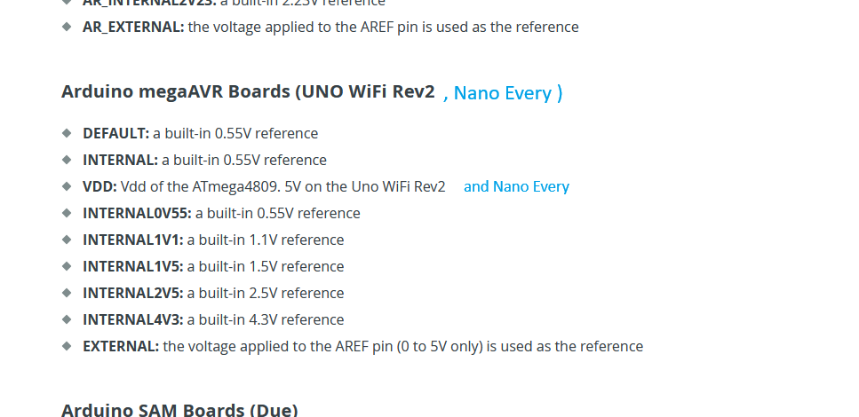
Task: Click the bold 'VDD:' term
Action: (x=99, y=186)
